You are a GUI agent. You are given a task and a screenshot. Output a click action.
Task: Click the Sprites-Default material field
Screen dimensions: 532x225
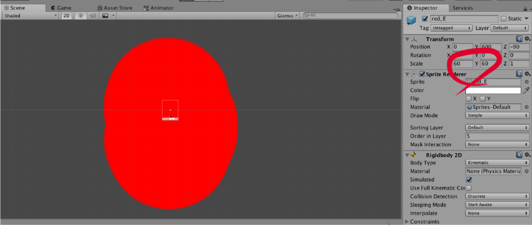(x=493, y=107)
